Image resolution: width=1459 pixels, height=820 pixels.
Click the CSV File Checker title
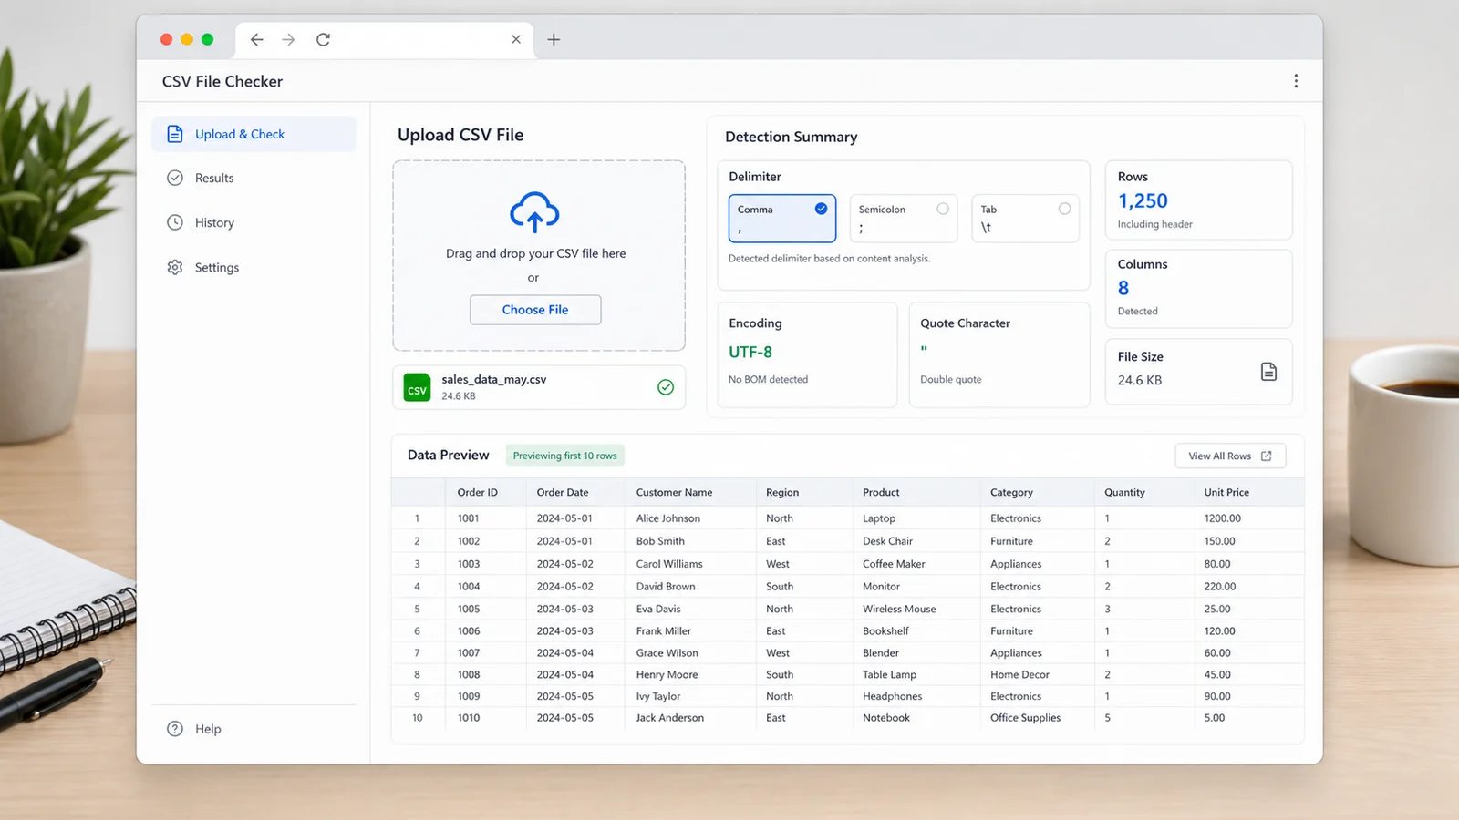pyautogui.click(x=222, y=81)
